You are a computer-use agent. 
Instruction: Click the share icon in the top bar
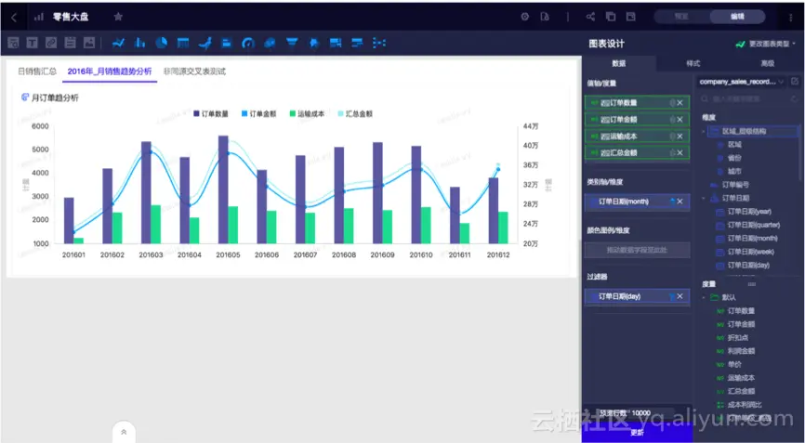(x=590, y=17)
